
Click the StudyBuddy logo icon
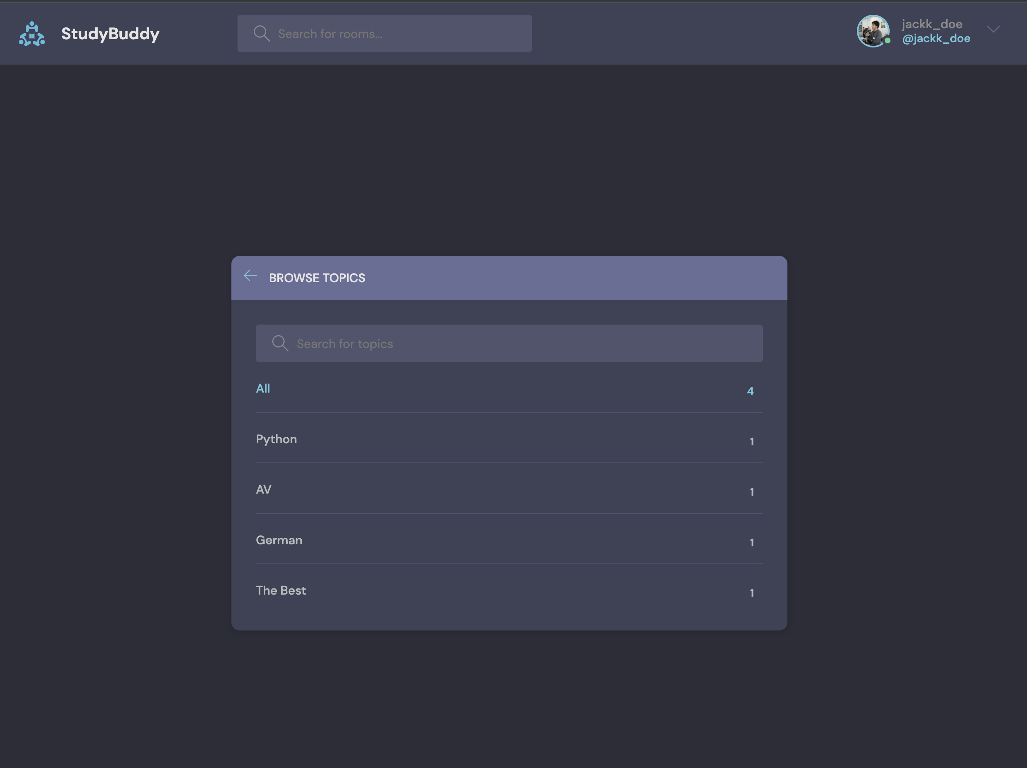point(31,34)
